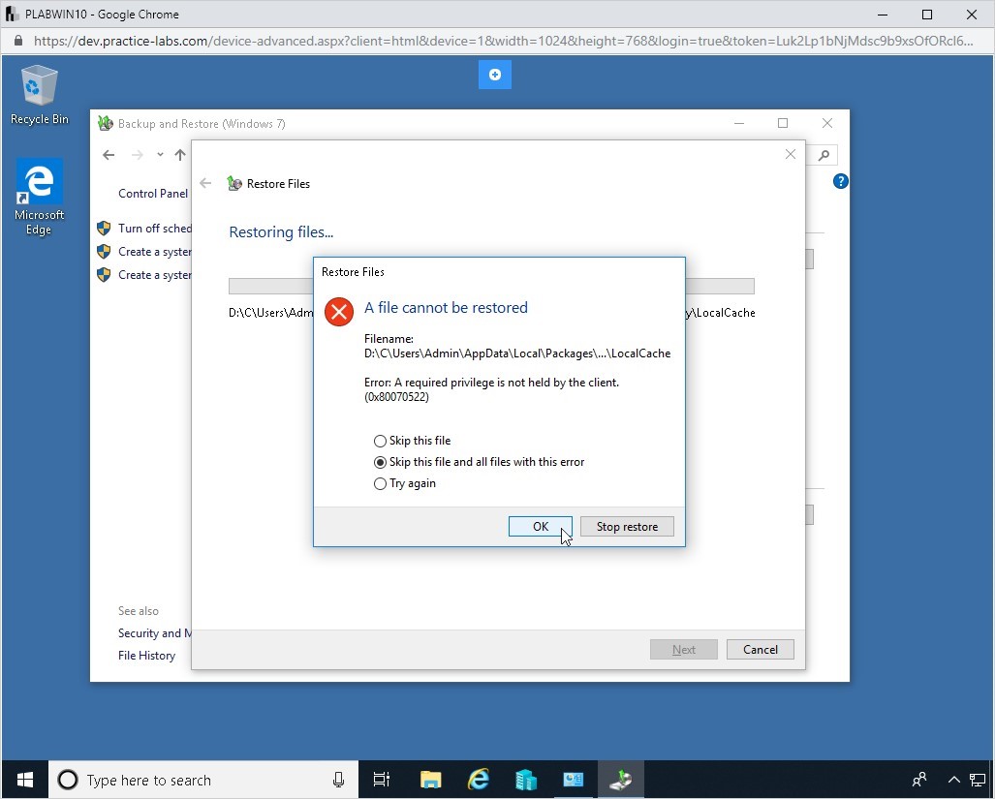
Task: Open the Store app on taskbar
Action: pos(526,780)
